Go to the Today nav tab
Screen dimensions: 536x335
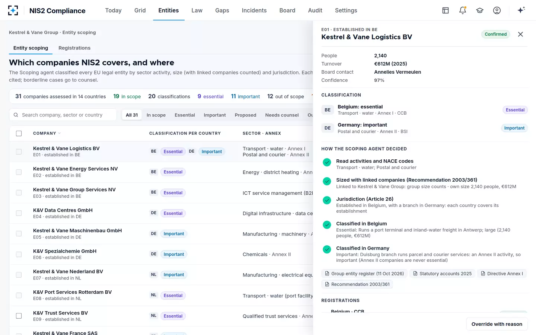coord(114,10)
